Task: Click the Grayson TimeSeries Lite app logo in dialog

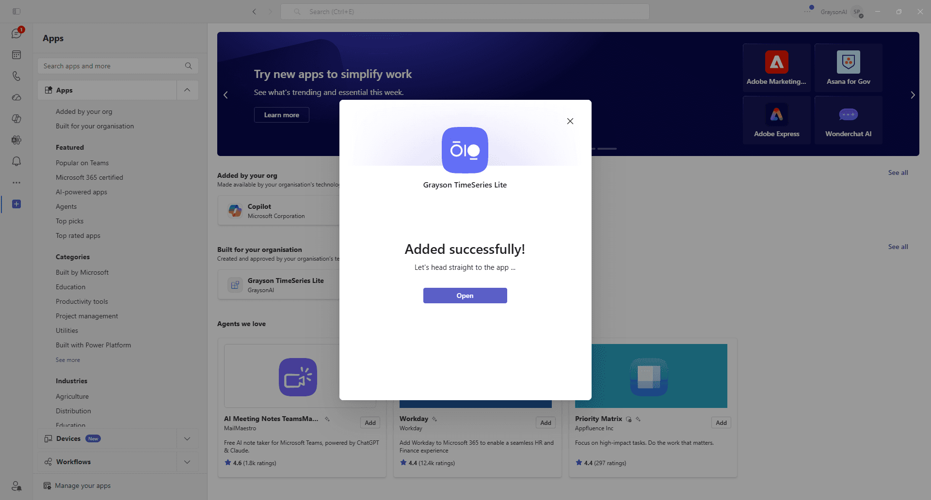Action: (465, 150)
